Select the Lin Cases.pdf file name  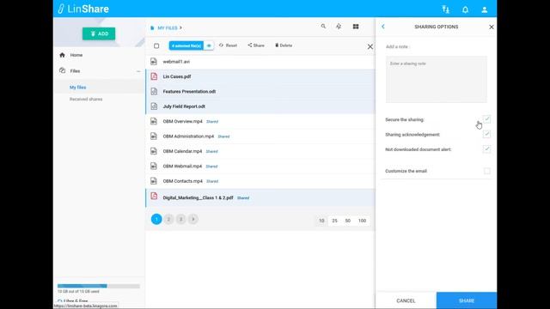177,76
